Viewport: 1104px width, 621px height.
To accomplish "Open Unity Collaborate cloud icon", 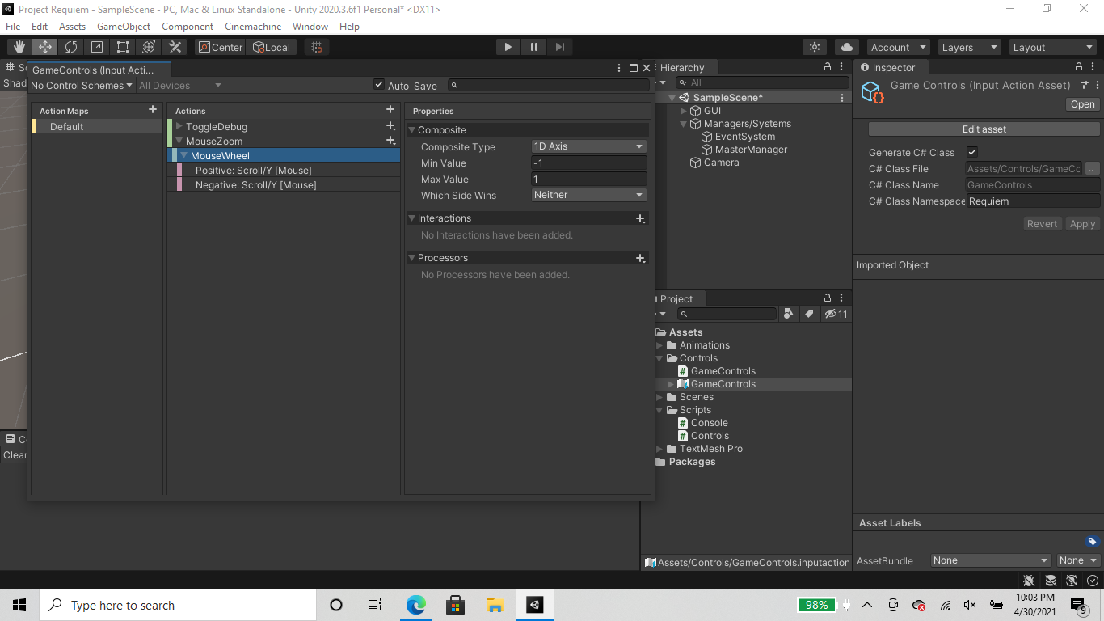I will pos(846,46).
